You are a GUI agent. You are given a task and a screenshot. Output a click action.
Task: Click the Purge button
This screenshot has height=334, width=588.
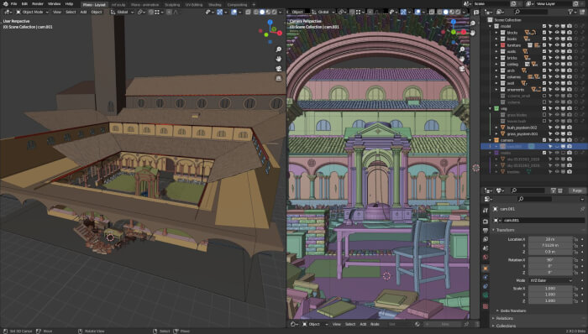[577, 190]
